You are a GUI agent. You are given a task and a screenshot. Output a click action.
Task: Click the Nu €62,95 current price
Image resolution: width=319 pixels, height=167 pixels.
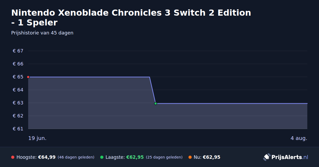(212, 157)
